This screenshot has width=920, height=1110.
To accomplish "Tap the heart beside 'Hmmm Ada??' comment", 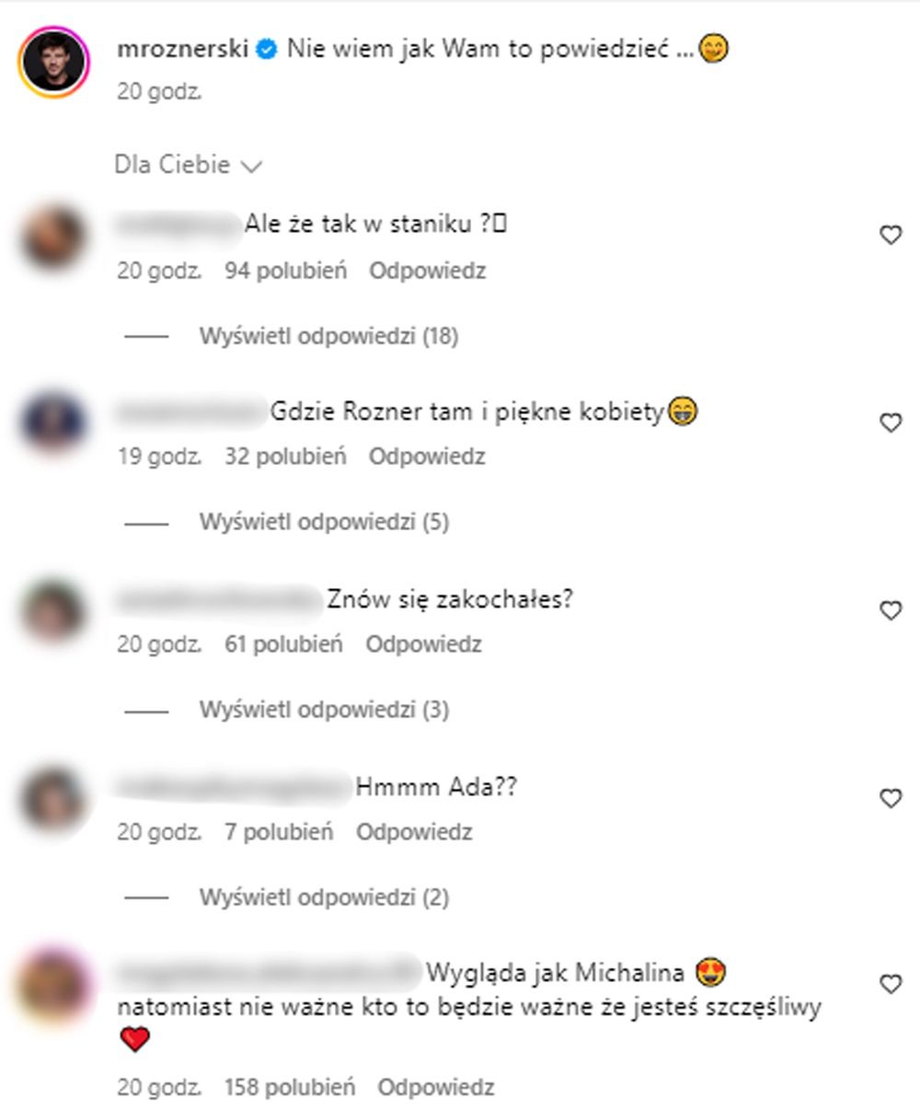I will coord(891,799).
